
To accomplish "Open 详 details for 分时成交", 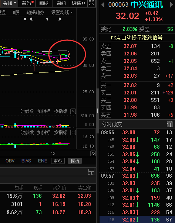I will (x=169, y=124).
